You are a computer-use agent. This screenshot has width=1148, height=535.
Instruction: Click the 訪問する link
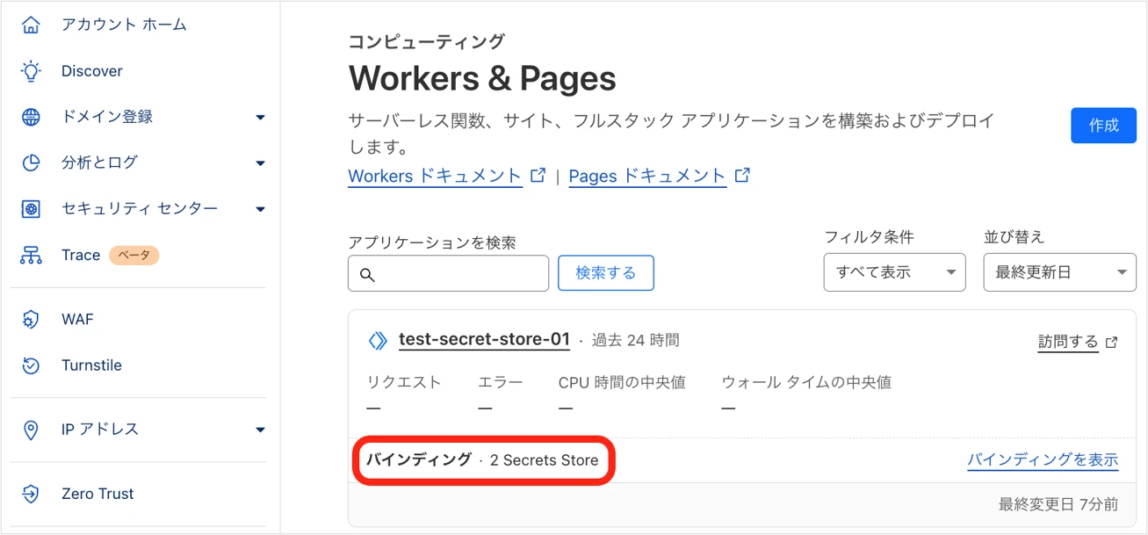tap(1068, 342)
